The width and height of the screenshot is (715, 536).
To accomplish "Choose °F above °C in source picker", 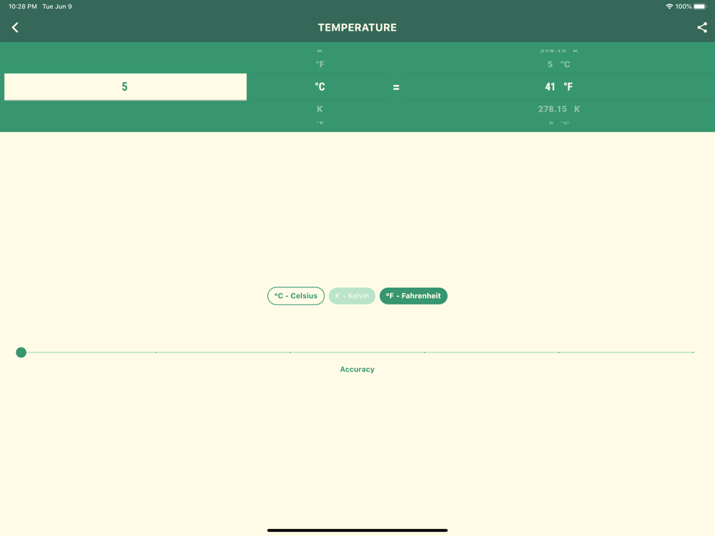I will (x=320, y=64).
